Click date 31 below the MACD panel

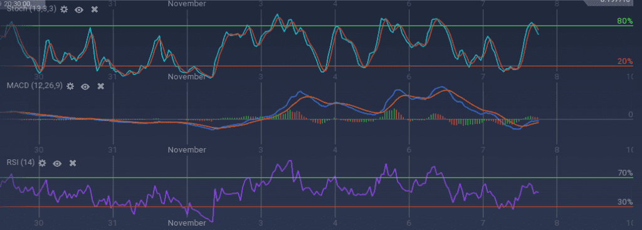113,149
